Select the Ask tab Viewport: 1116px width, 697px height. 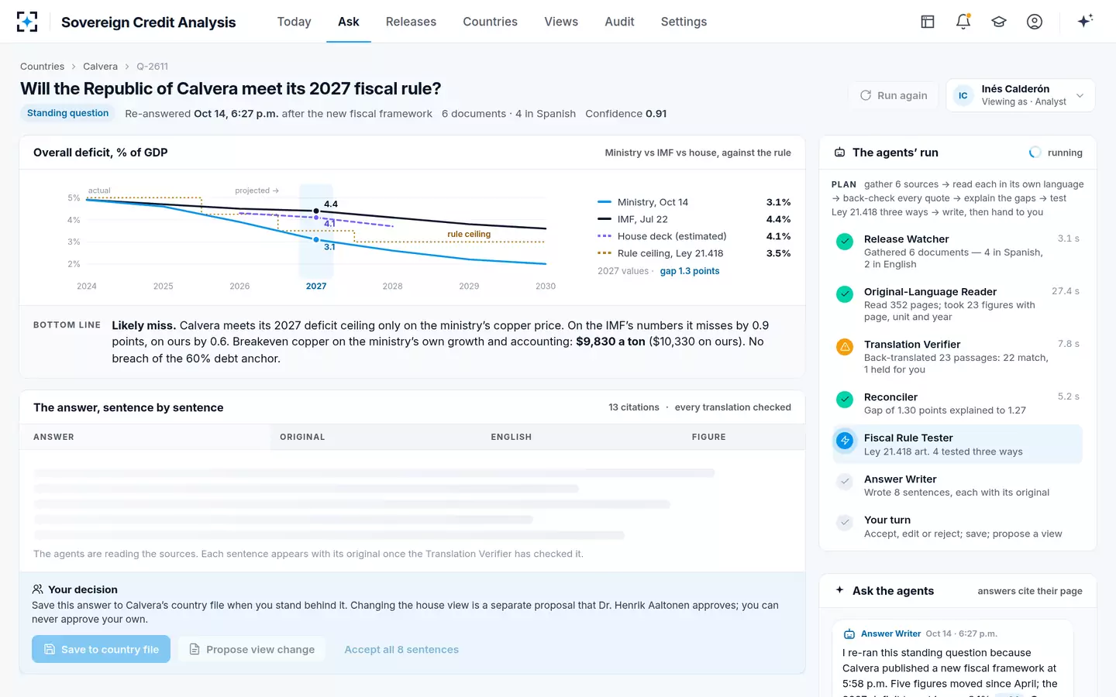tap(349, 22)
